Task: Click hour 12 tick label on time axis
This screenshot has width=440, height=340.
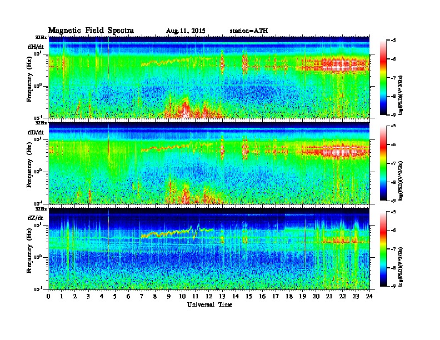Action: click(x=209, y=296)
